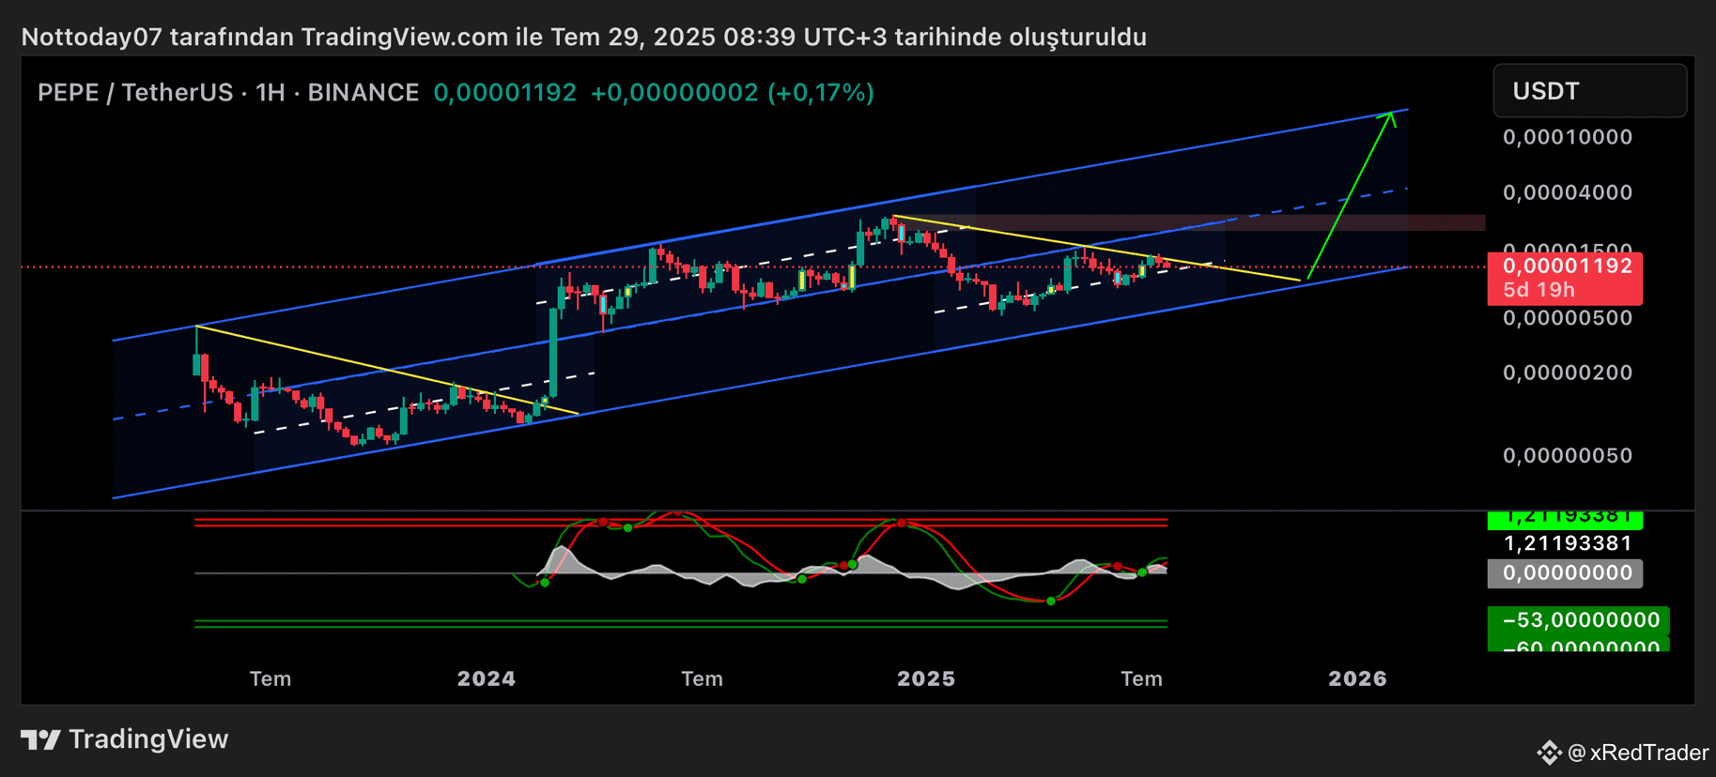Click the white 1,21193381 indicator value
The height and width of the screenshot is (777, 1716).
pos(1568,543)
